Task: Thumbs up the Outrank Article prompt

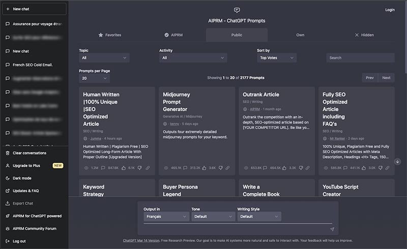Action: 284,168
